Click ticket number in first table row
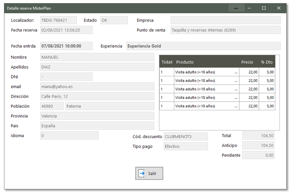292x196 pixels. pyautogui.click(x=167, y=72)
